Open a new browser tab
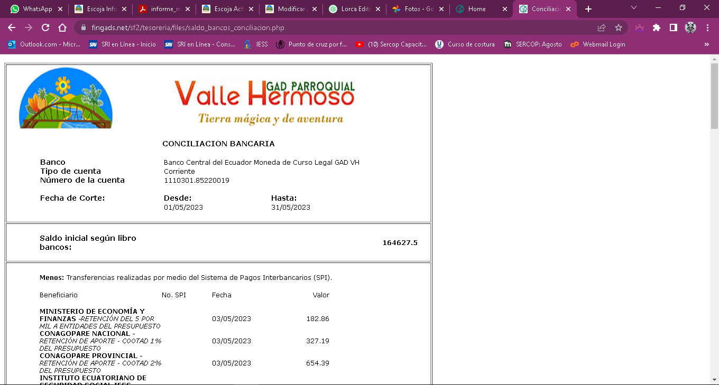719x385 pixels. click(588, 9)
